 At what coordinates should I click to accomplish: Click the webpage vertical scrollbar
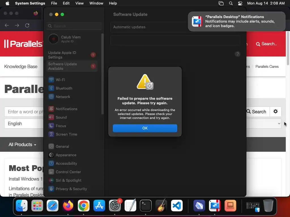tap(288, 48)
